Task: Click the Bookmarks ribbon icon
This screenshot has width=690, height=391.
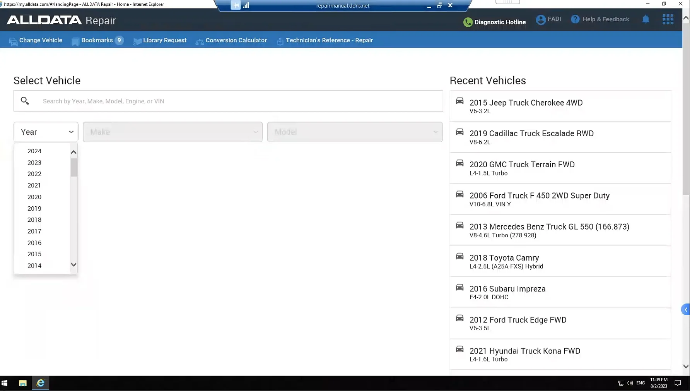Action: [75, 41]
